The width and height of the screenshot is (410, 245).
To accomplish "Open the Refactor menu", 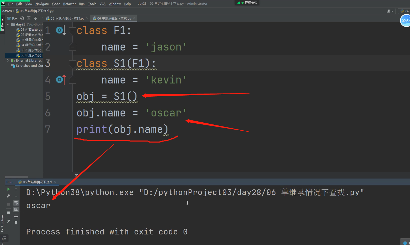I will coord(69,4).
